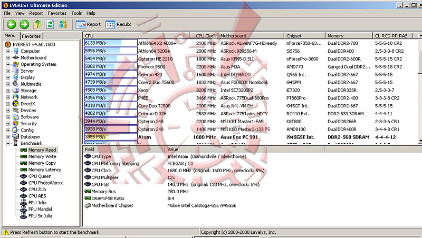
Task: Open the Tools menu
Action: pos(76,13)
